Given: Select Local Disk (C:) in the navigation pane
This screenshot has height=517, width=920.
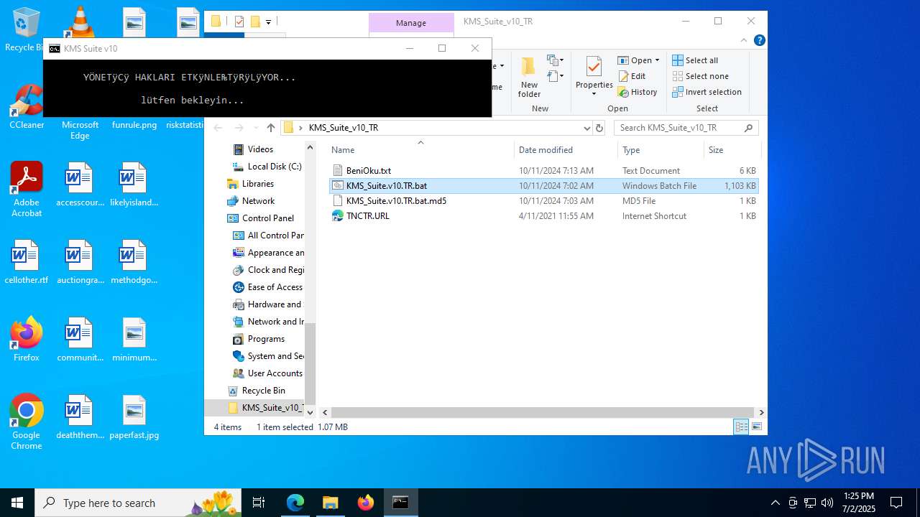Looking at the screenshot, I should [267, 167].
